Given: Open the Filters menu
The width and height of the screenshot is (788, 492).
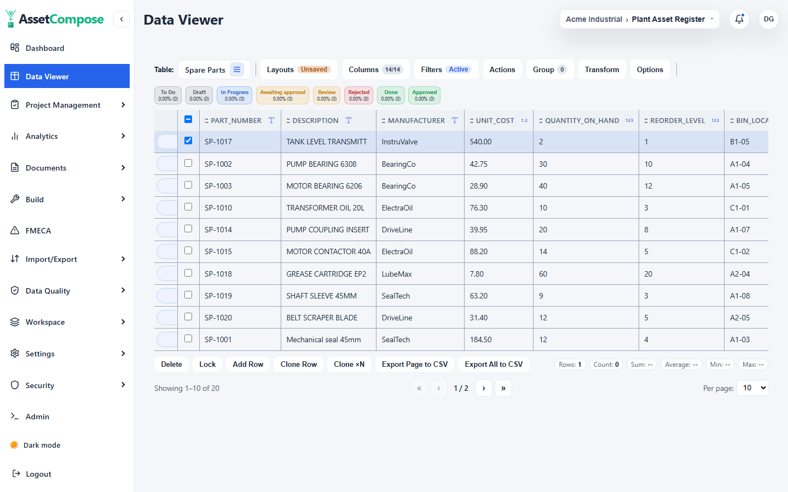Looking at the screenshot, I should point(446,69).
